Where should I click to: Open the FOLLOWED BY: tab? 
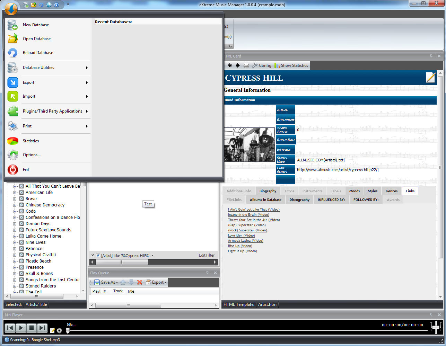pos(366,199)
